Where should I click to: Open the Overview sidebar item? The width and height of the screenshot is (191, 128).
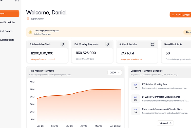(x=9, y=13)
